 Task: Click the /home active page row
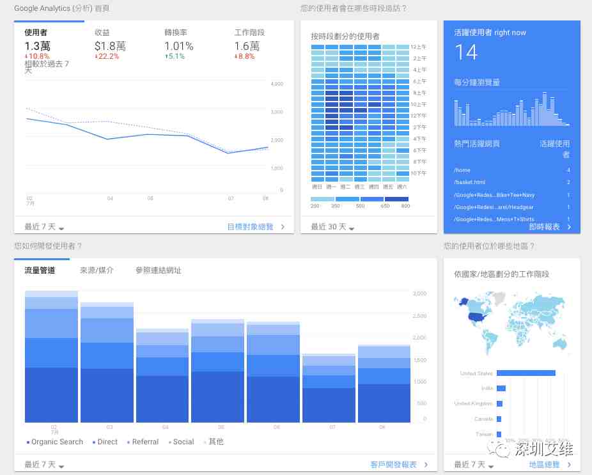click(512, 170)
